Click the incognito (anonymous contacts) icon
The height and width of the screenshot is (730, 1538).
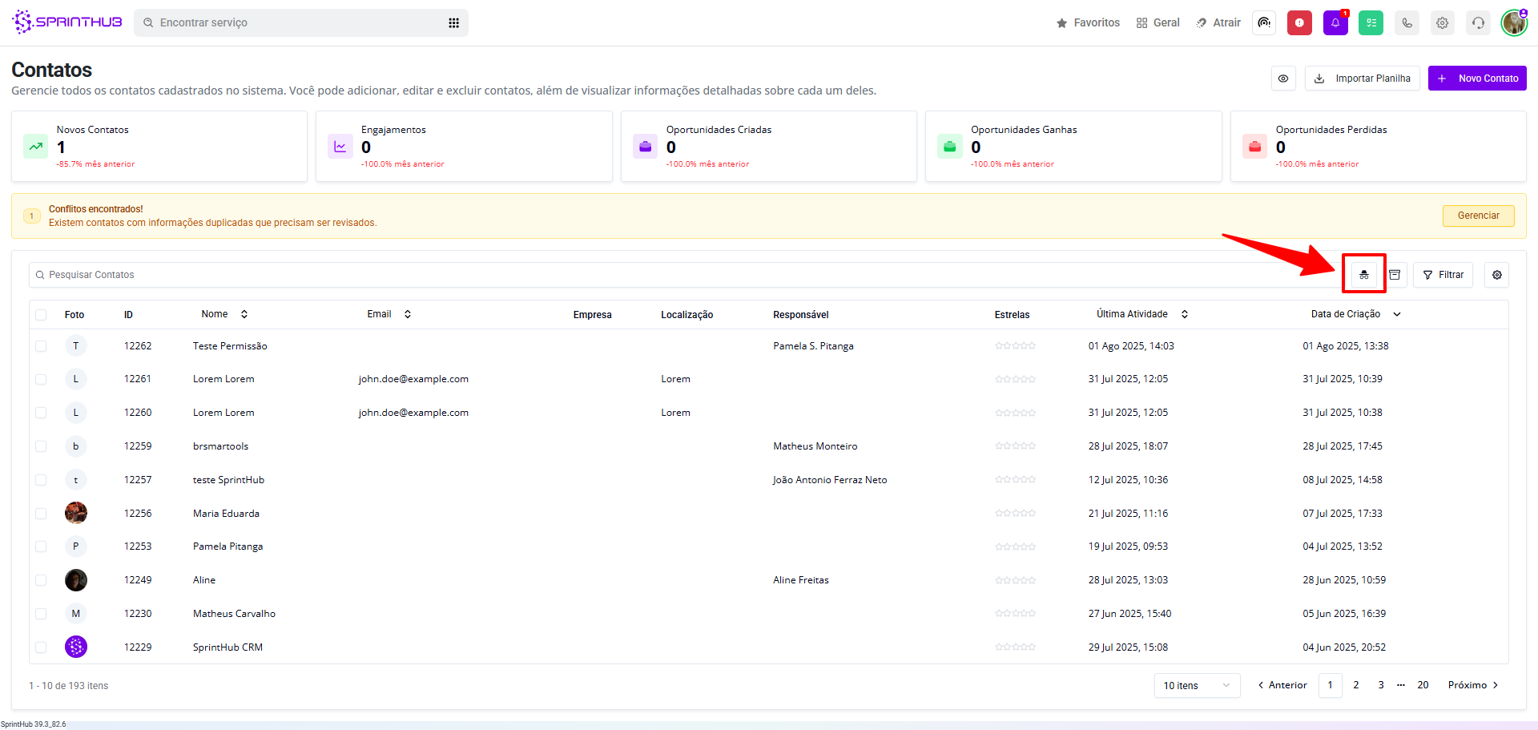(1363, 275)
